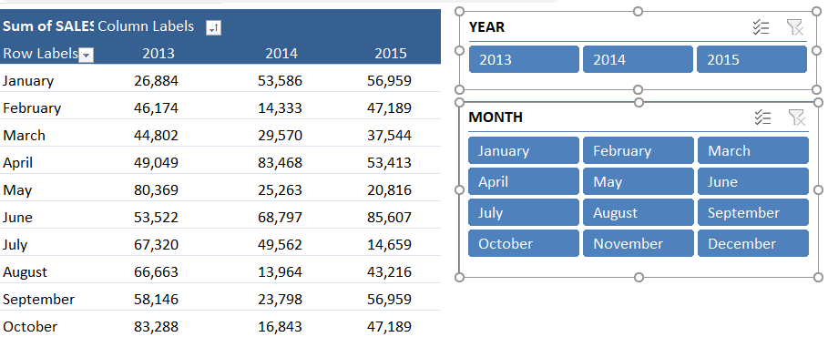Select the 2015 column header cell
The image size is (838, 337).
point(391,54)
